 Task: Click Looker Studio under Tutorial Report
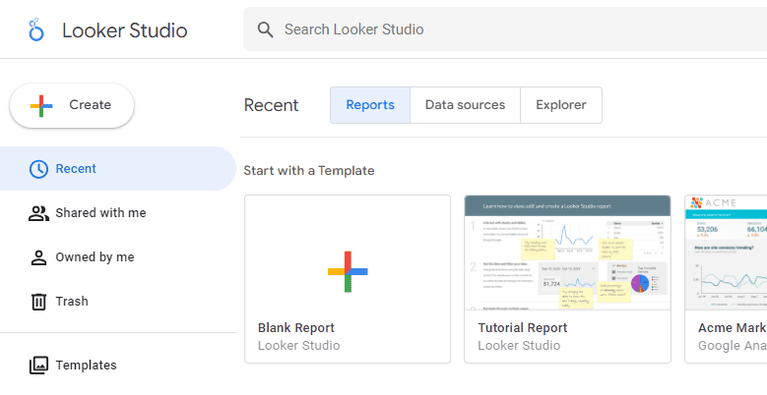(x=519, y=345)
